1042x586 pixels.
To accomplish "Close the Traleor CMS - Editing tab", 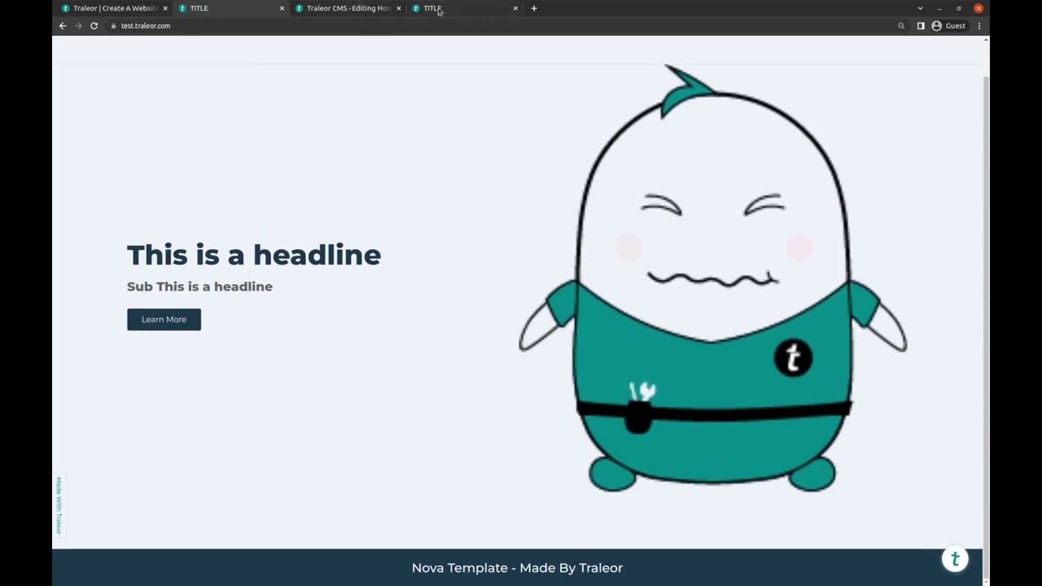I will pos(398,8).
